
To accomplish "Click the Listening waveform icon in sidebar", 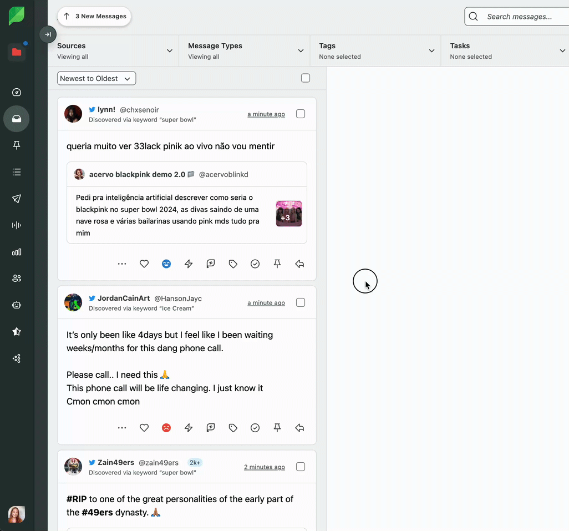I will [x=17, y=225].
